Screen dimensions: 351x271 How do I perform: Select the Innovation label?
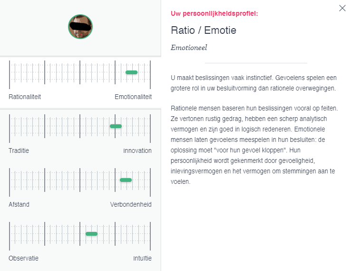[137, 151]
